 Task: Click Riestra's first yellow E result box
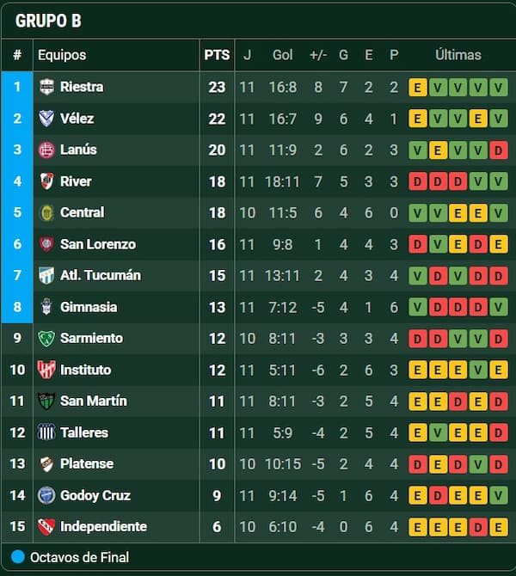point(418,87)
